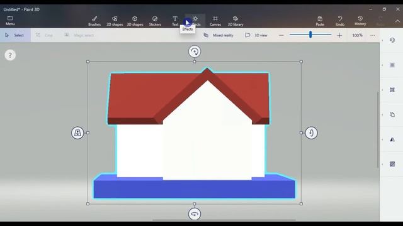Zoom out with the minus button
The image size is (403, 226).
pos(281,35)
